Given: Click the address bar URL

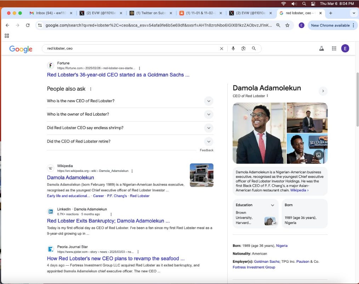Looking at the screenshot, I should tap(159, 25).
